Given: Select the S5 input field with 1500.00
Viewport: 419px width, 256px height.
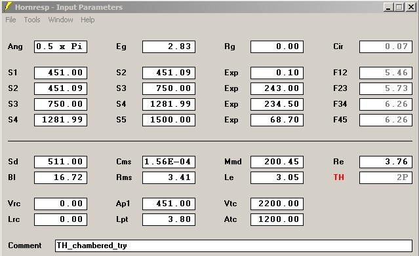Looking at the screenshot, I should [169, 120].
